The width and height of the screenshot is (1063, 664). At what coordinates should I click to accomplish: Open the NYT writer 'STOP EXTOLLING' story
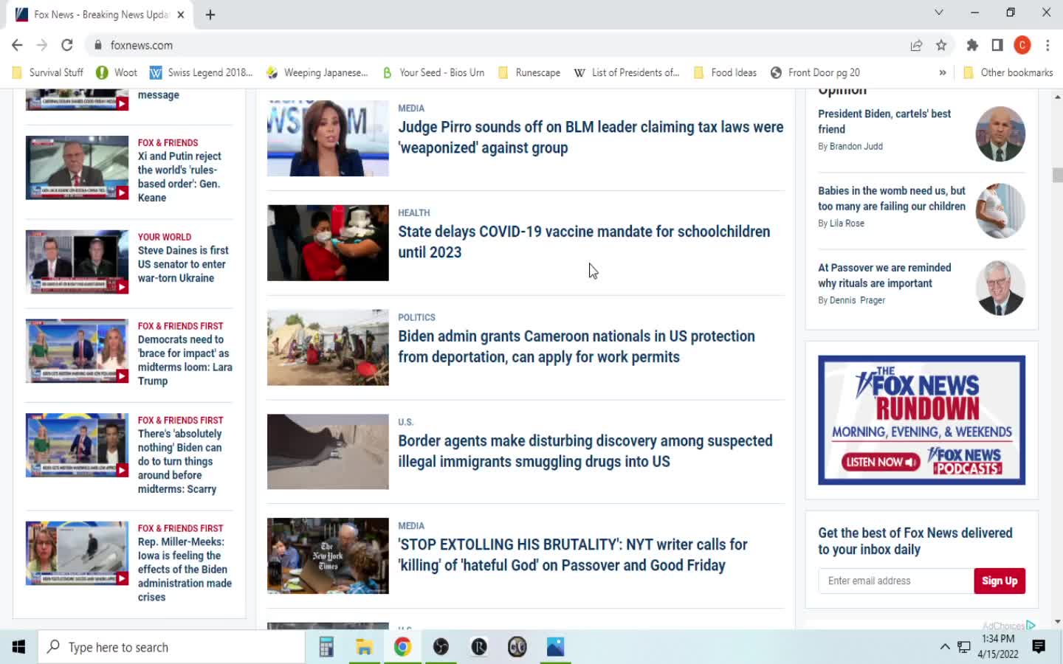point(573,555)
